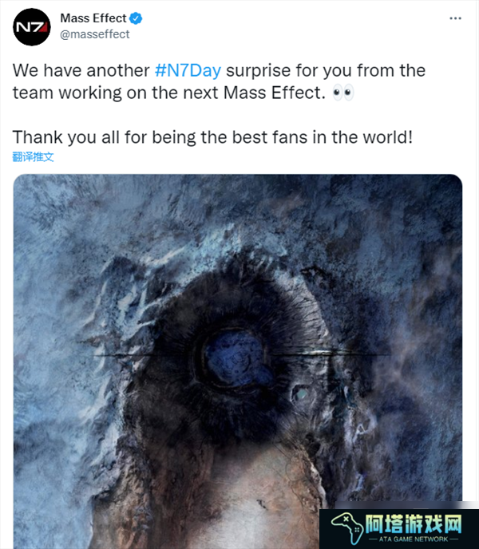
Task: Click the ATA GAME NETWORK caption
Action: click(414, 539)
